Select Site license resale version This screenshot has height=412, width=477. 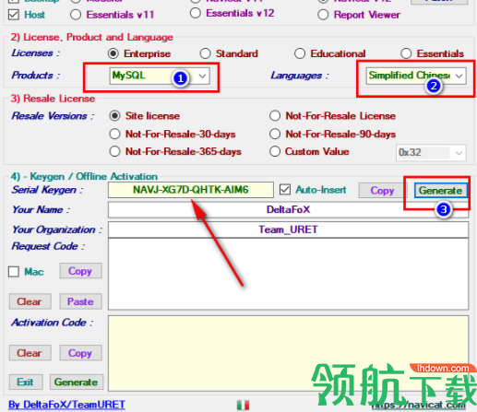(x=114, y=116)
